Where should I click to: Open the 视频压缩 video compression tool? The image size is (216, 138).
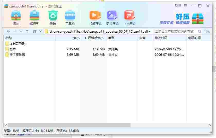[95, 18]
